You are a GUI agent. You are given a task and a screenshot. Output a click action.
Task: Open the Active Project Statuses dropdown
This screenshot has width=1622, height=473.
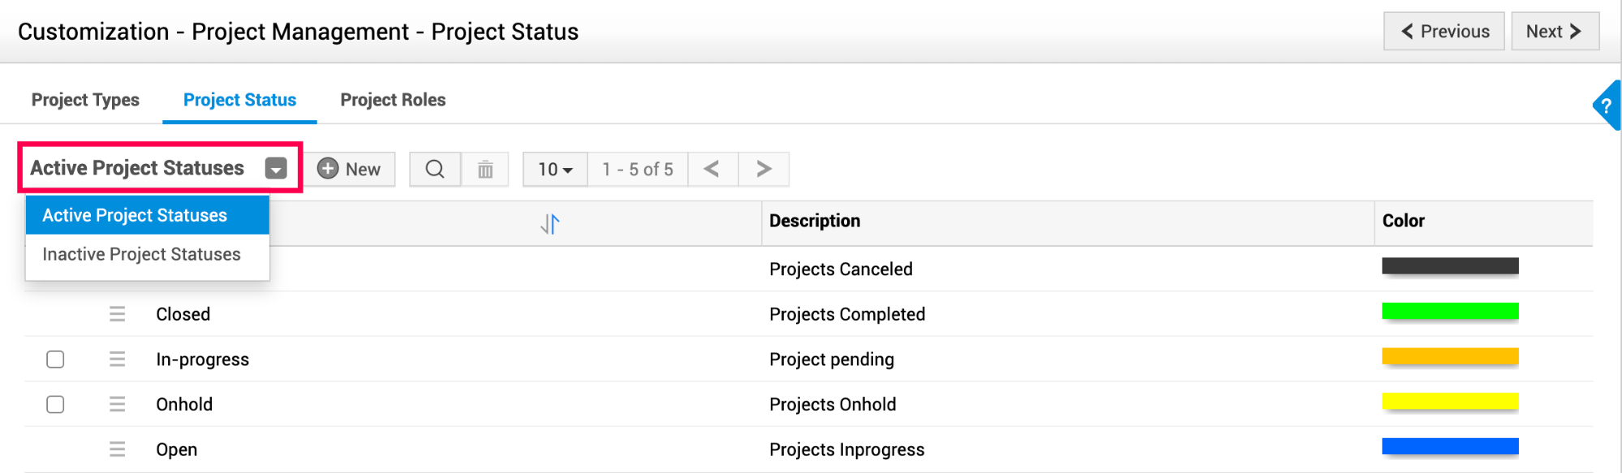point(276,169)
